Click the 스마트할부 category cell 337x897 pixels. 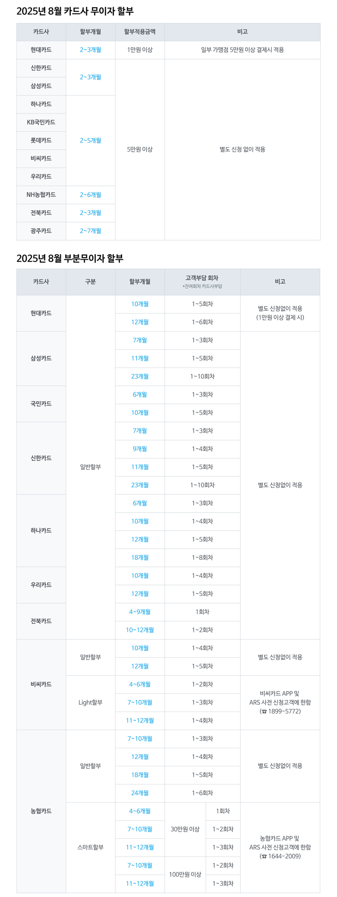tap(91, 848)
